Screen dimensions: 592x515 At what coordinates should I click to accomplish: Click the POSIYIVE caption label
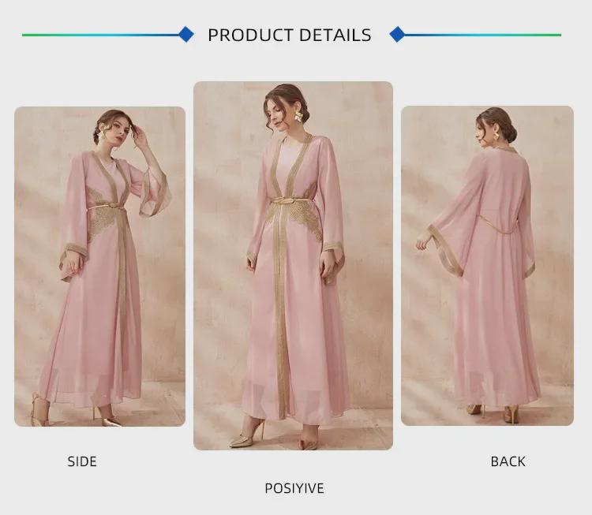tap(294, 488)
